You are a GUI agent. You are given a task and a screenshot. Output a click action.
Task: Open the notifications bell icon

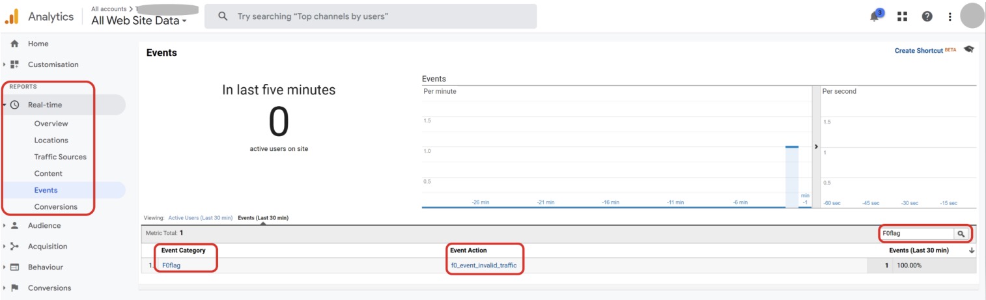[x=875, y=16]
